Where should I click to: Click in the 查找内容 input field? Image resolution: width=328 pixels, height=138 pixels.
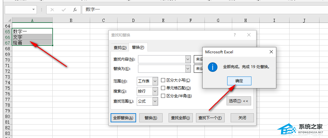161,59
